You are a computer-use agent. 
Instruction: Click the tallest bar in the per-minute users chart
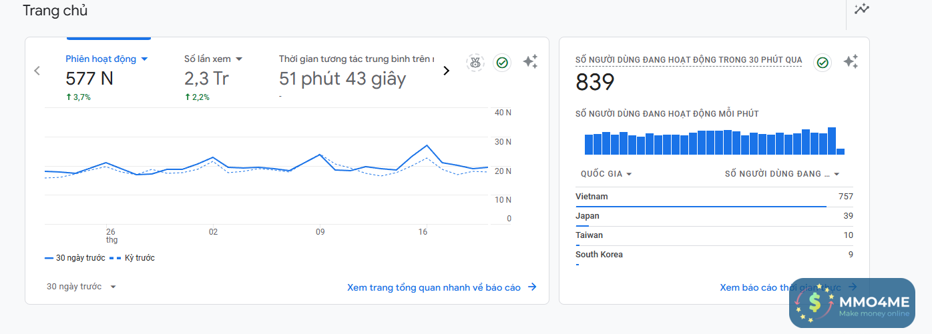(x=831, y=141)
